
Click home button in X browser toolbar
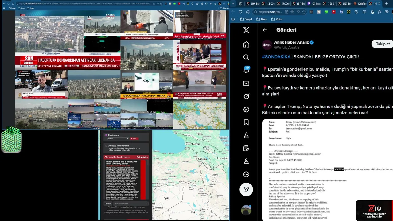[247, 12]
